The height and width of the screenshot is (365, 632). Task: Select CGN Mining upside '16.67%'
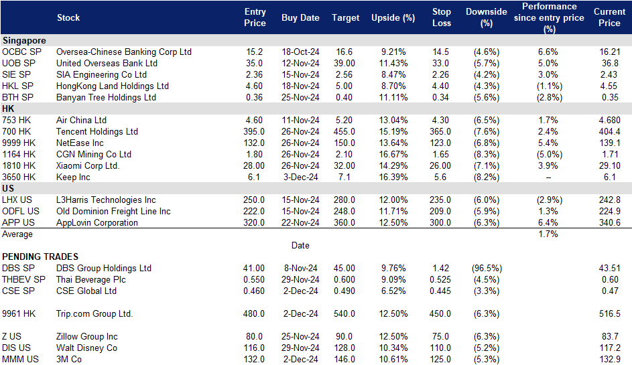click(393, 154)
